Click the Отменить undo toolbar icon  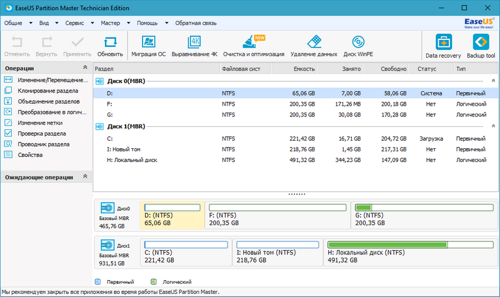pyautogui.click(x=17, y=42)
